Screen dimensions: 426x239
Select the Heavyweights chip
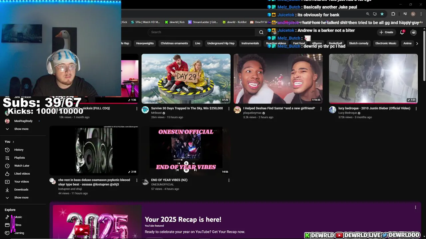coord(145,43)
